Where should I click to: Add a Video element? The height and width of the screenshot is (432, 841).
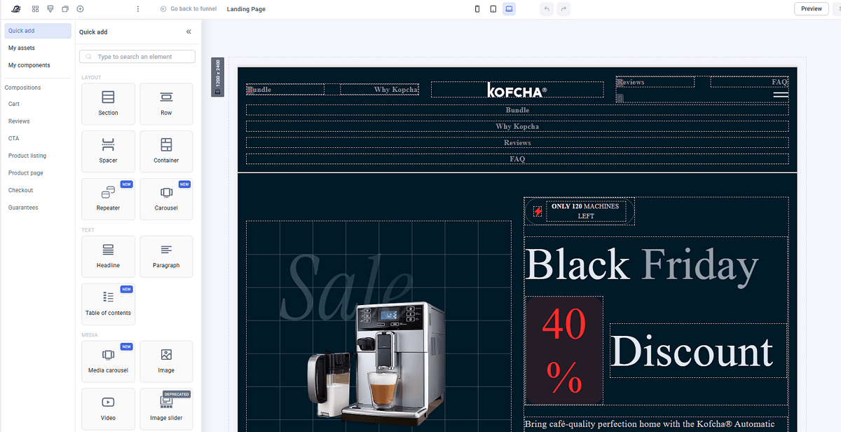[x=108, y=410]
